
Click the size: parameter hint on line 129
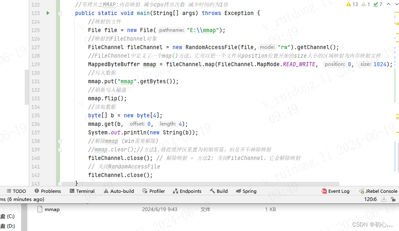click(x=365, y=64)
